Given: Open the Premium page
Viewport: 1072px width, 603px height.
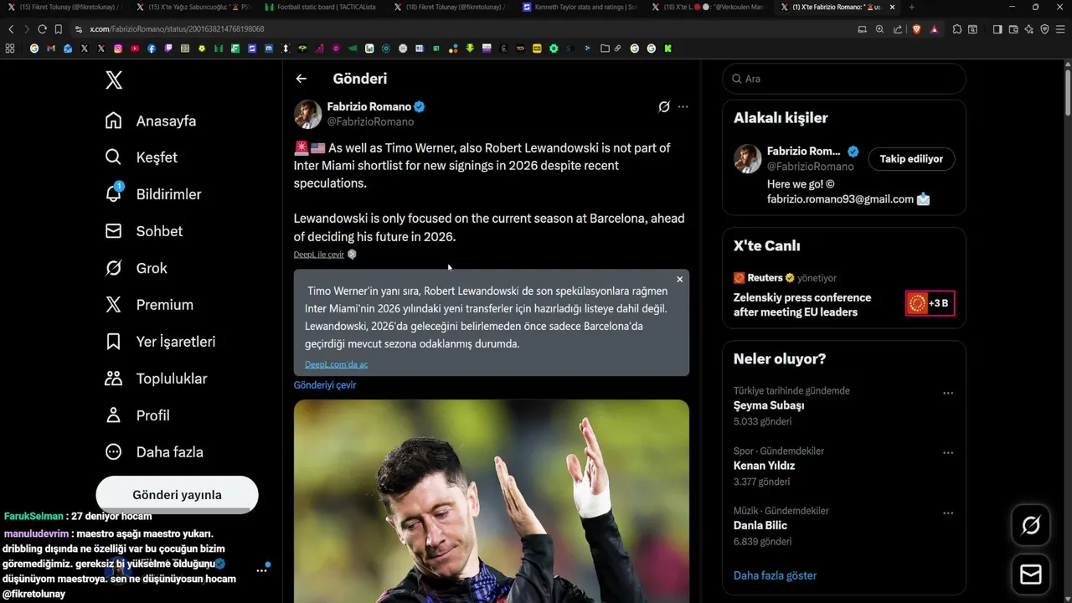Looking at the screenshot, I should 149,305.
